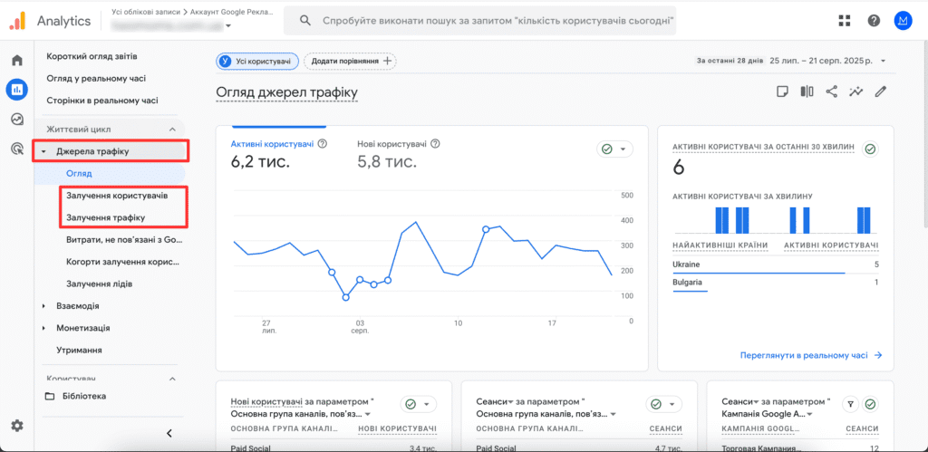The width and height of the screenshot is (928, 452).
Task: Open the Help question mark icon
Action: pyautogui.click(x=874, y=21)
